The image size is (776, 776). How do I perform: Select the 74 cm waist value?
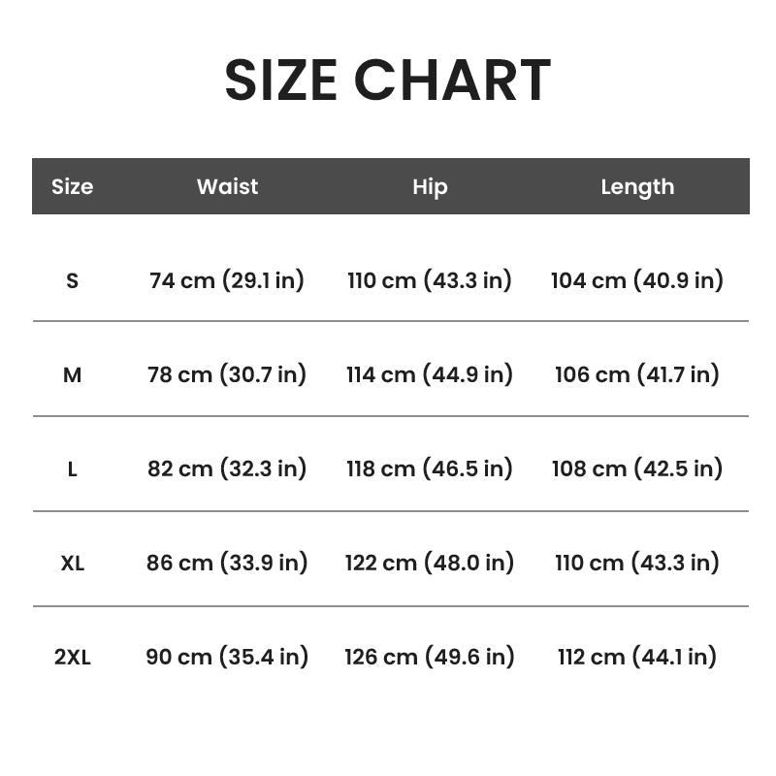tap(227, 280)
